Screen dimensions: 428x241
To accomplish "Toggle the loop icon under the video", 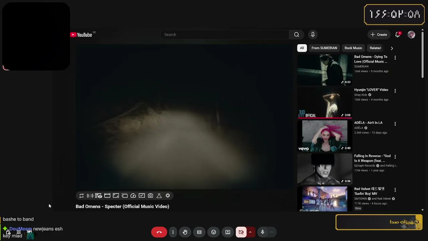I will (x=82, y=195).
